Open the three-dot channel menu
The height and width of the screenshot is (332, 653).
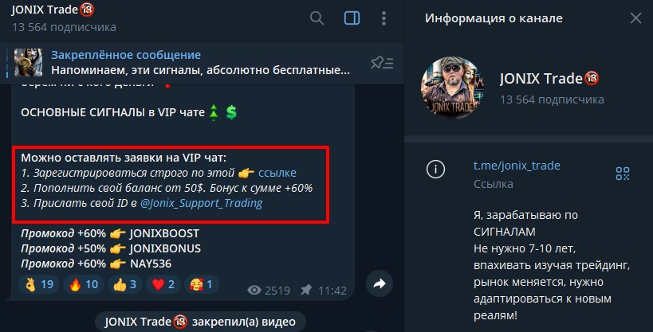(x=384, y=18)
